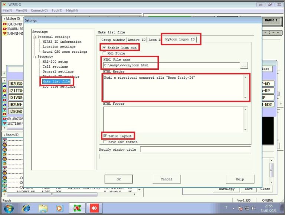Show hidden tray icons arrow
The image size is (285, 215).
tap(233, 209)
